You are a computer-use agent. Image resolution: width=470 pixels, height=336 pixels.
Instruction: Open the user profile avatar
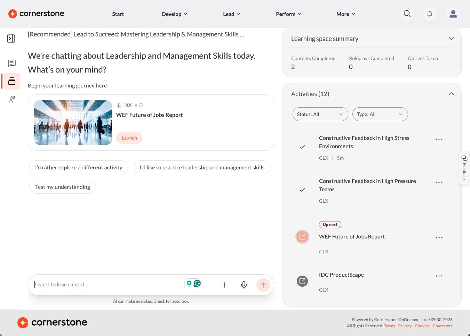tap(453, 14)
